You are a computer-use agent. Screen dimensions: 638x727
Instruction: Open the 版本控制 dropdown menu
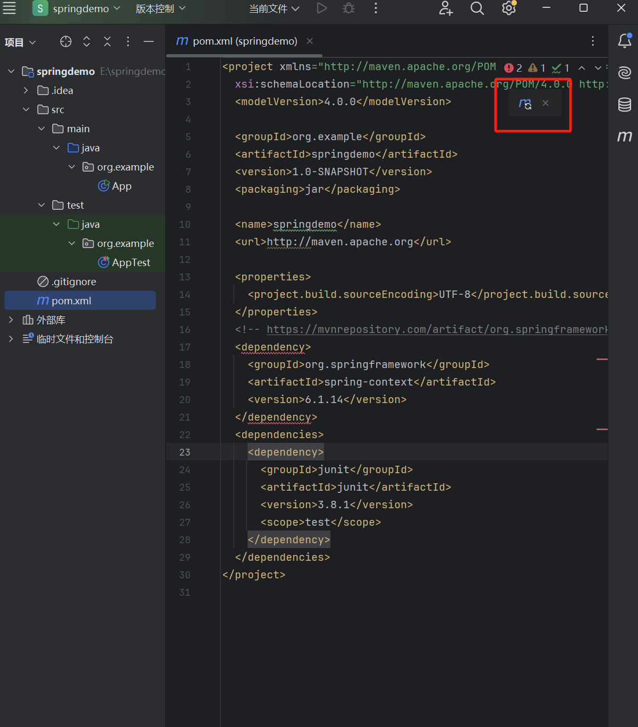160,8
